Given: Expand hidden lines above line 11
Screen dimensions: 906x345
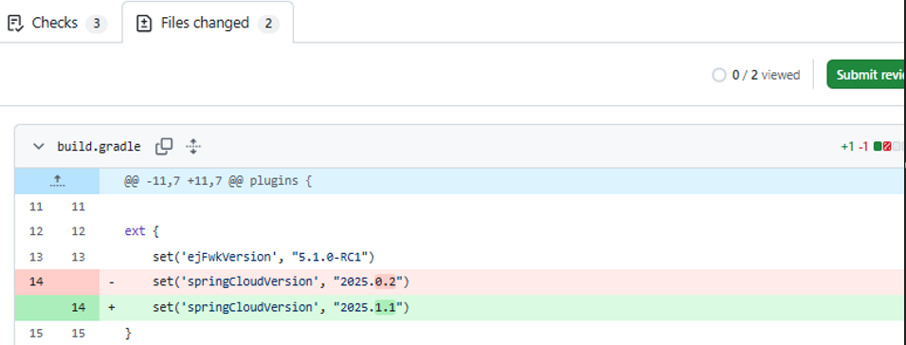Looking at the screenshot, I should tap(57, 181).
